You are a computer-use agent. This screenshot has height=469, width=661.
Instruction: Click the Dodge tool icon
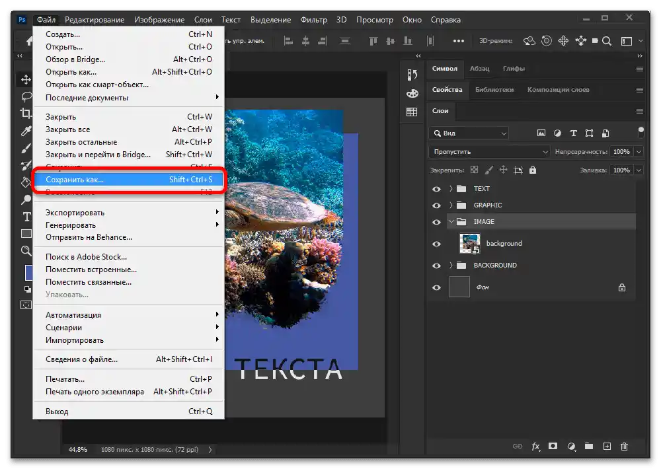[26, 199]
